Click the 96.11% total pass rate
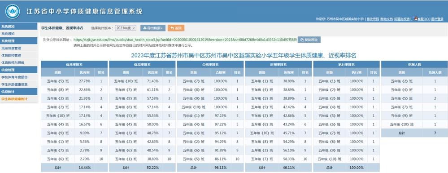This screenshot has height=173, width=448. pos(220,168)
